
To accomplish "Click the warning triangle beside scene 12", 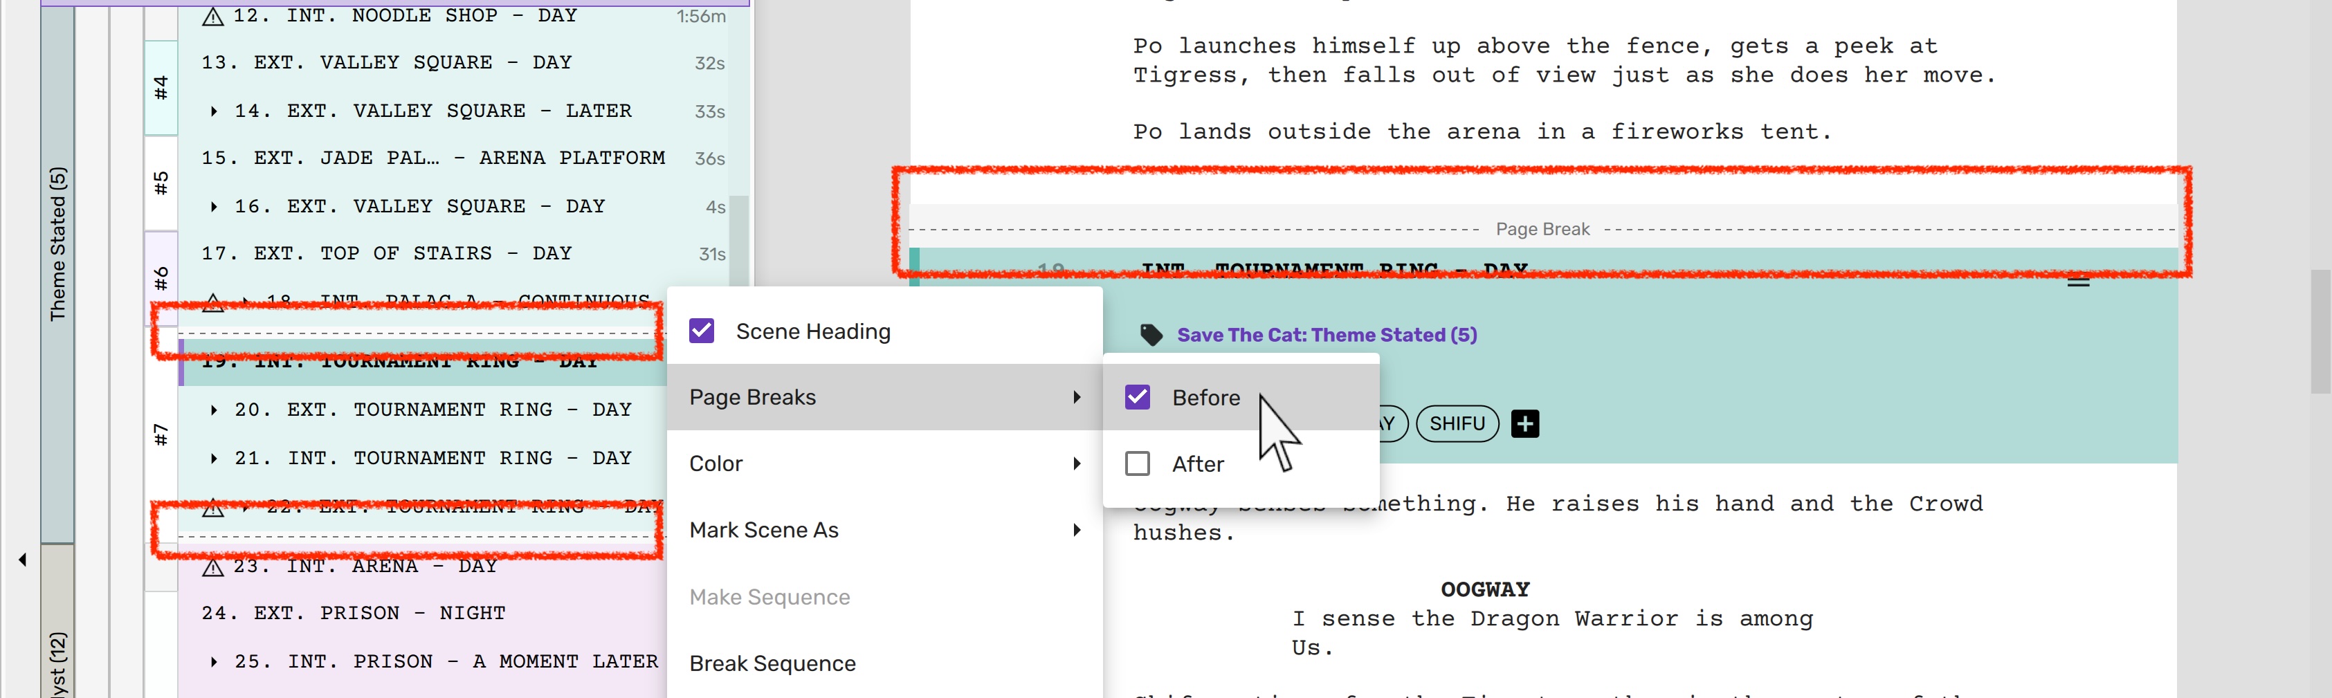I will 212,17.
